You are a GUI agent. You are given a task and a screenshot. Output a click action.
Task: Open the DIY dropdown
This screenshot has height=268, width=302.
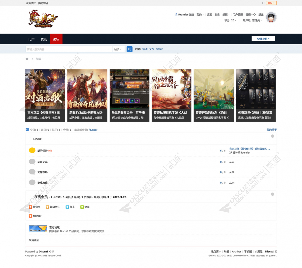click(x=271, y=3)
